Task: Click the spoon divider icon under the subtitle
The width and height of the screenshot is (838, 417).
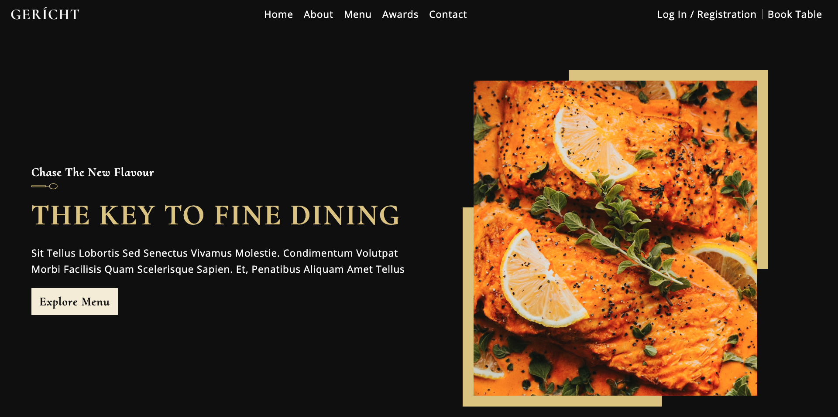Action: pyautogui.click(x=45, y=186)
